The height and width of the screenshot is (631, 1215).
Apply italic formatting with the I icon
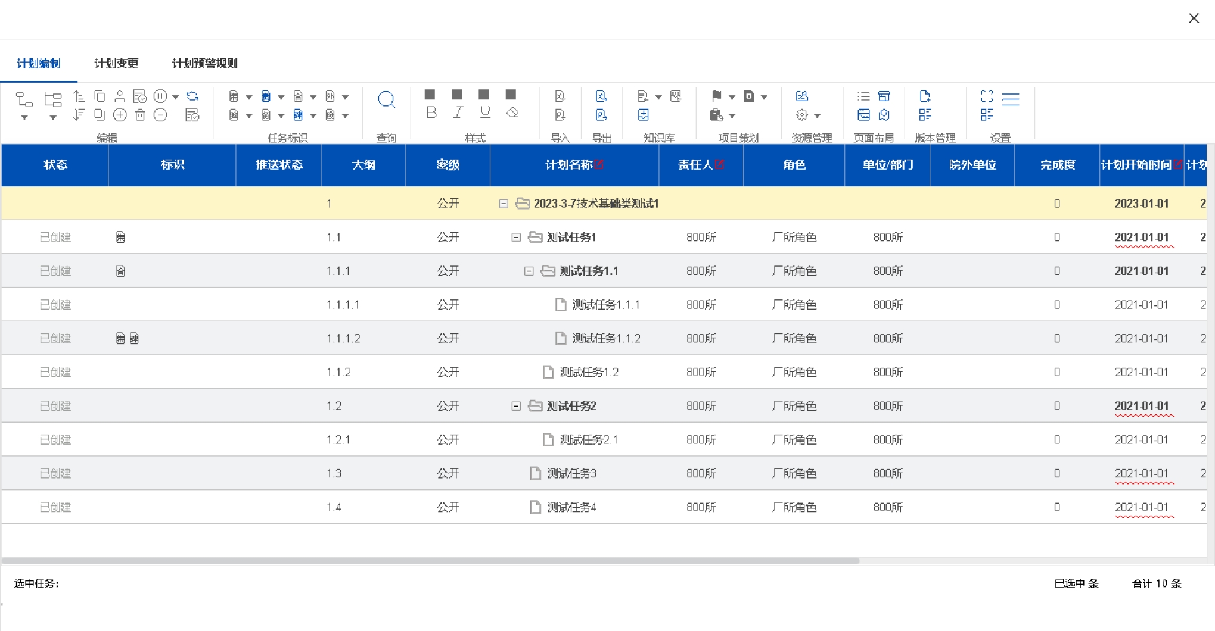point(458,113)
